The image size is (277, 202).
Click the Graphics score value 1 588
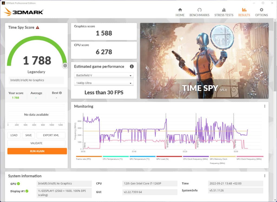pyautogui.click(x=104, y=33)
